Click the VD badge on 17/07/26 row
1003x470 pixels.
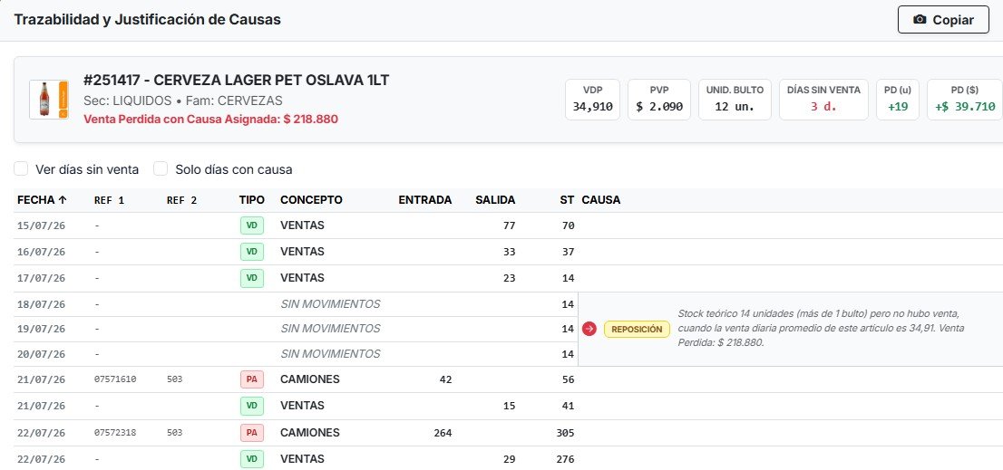click(x=251, y=278)
